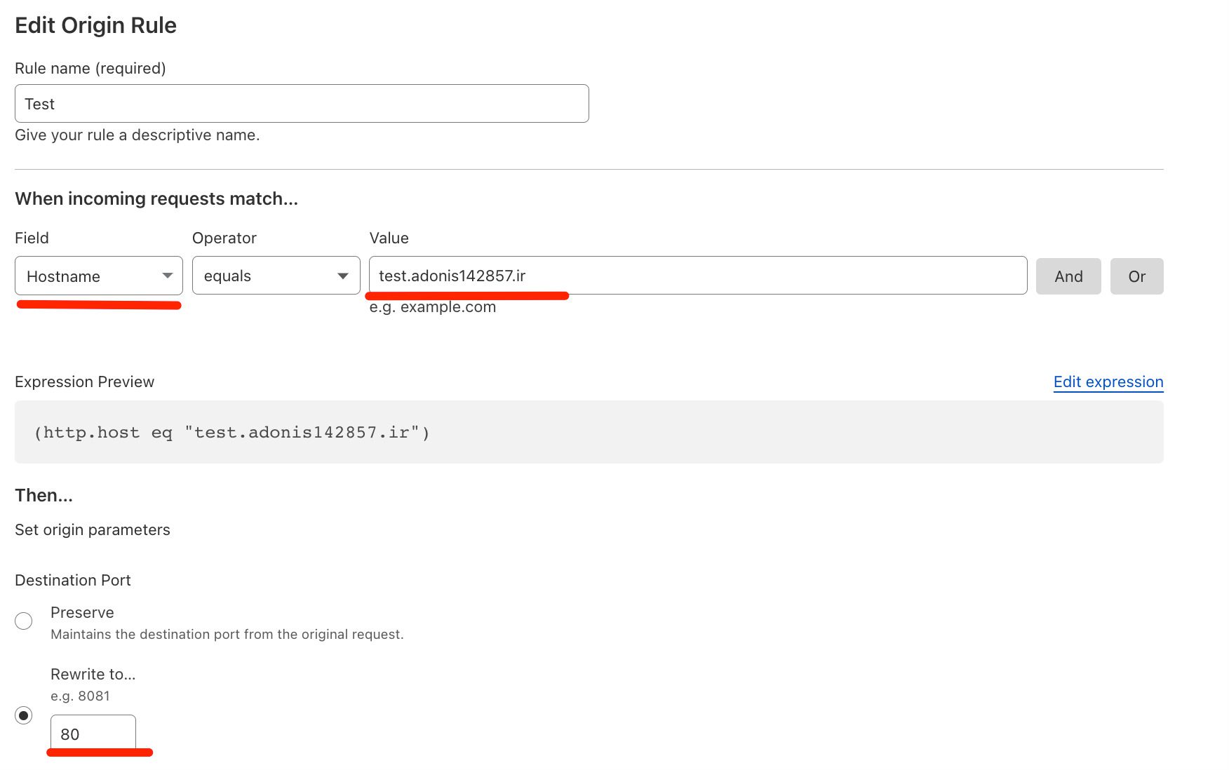Click the Preserve option label
This screenshot has height=770, width=1229.
82,612
